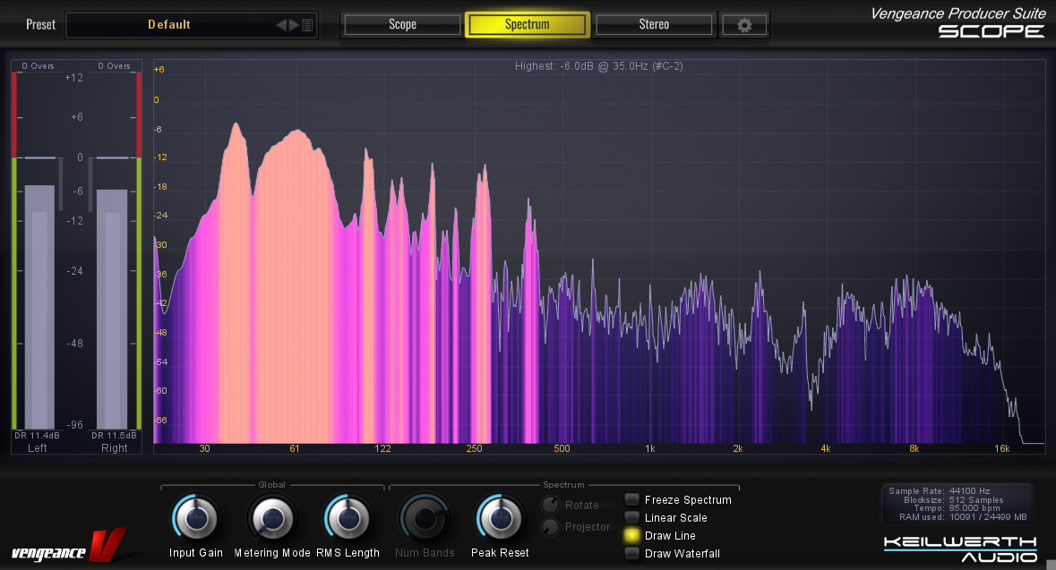Switch to the Stereo tab

[x=653, y=25]
